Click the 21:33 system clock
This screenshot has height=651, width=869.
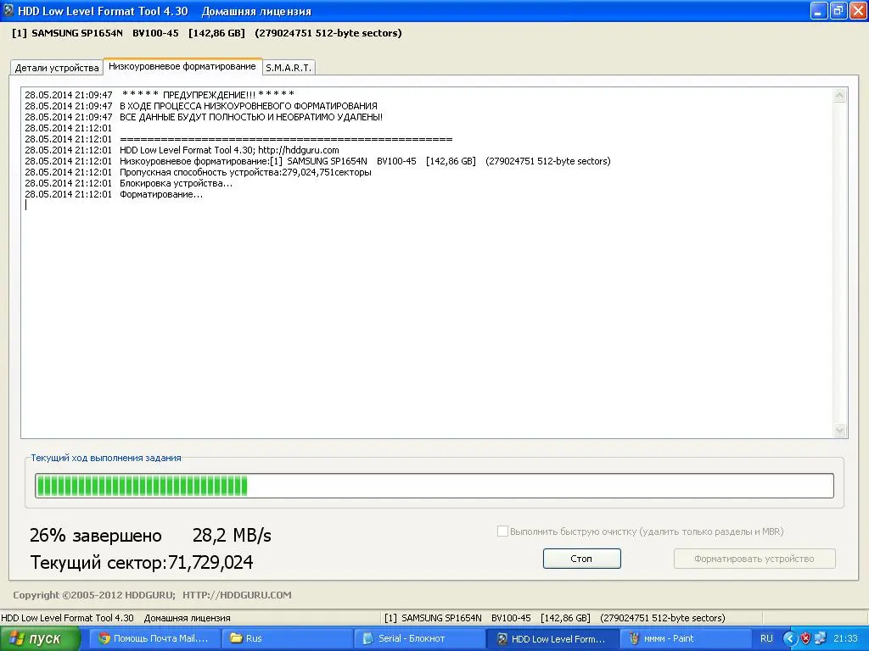pyautogui.click(x=845, y=638)
